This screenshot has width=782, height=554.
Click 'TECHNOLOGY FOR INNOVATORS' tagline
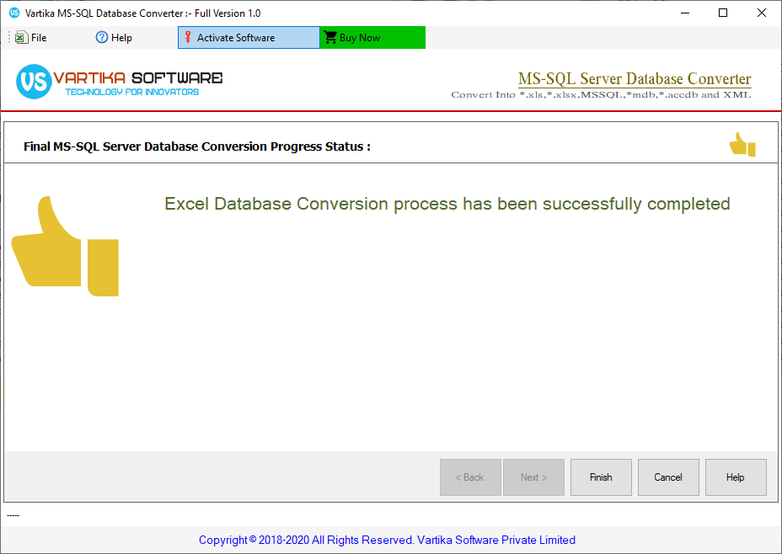[132, 92]
